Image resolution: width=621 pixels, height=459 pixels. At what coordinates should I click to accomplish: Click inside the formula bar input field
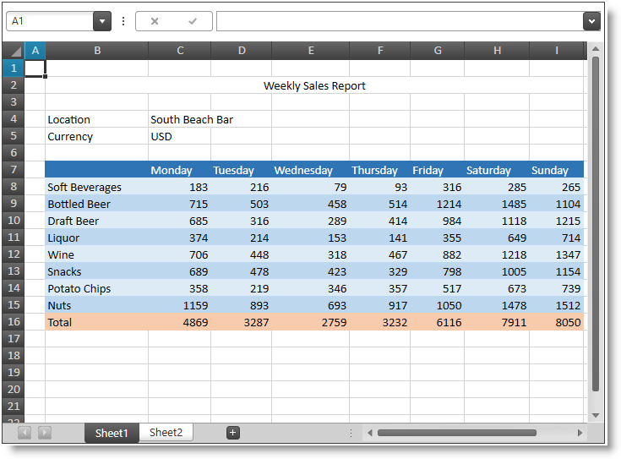coord(399,21)
